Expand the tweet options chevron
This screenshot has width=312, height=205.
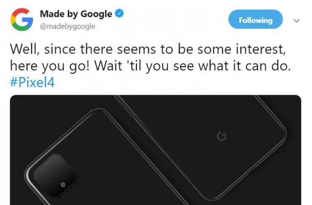point(296,21)
